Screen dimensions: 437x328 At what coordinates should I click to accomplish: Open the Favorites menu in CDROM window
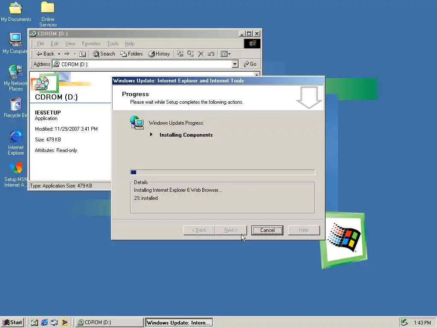91,44
